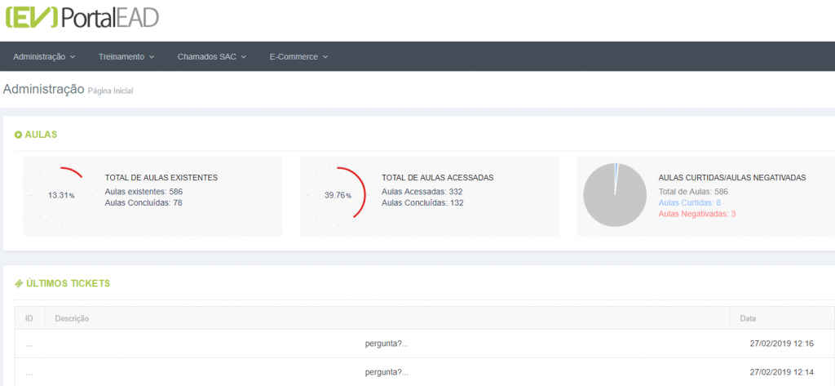Expand the Treinamento menu

click(x=126, y=56)
